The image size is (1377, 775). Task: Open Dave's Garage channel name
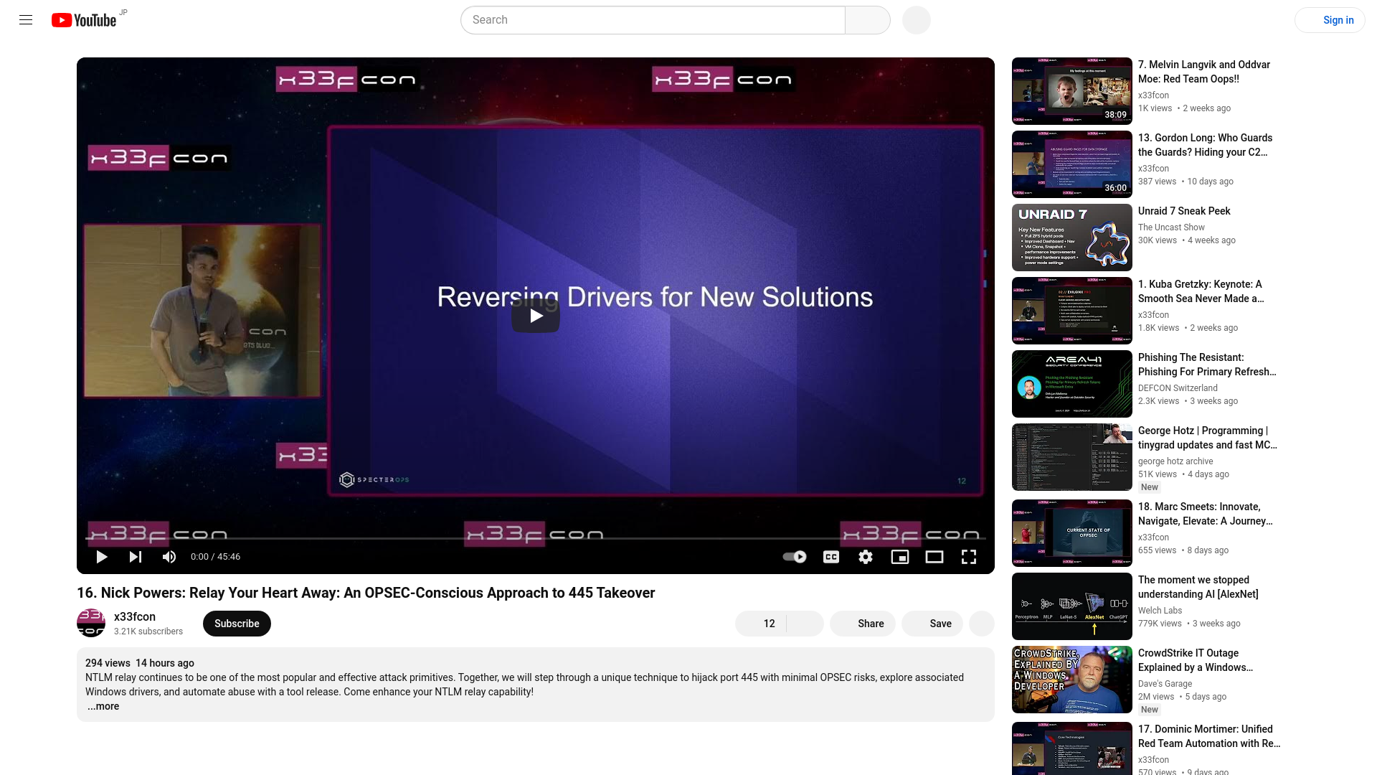1165,684
